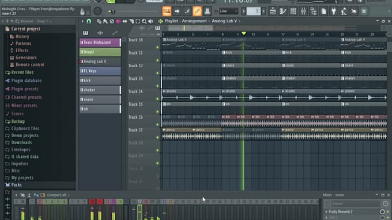392x220 pixels.
Task: Expand the Backup folder
Action: point(18,122)
